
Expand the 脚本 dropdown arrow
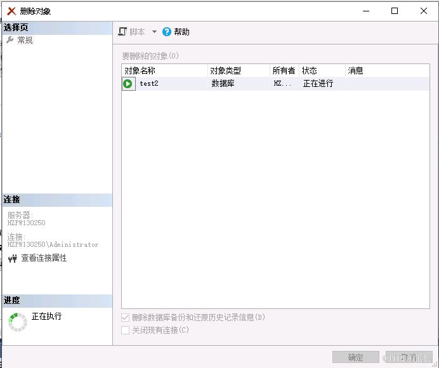point(154,32)
